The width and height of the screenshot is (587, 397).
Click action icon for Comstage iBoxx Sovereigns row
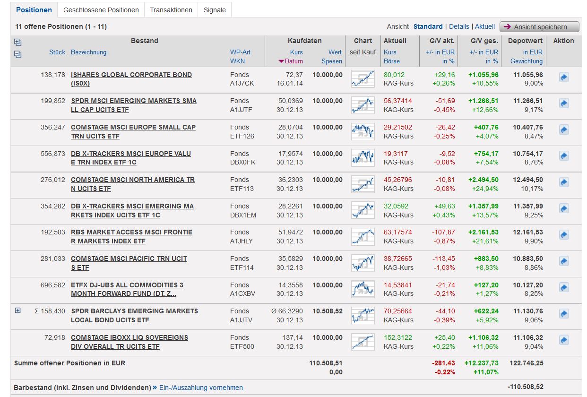[x=564, y=340]
